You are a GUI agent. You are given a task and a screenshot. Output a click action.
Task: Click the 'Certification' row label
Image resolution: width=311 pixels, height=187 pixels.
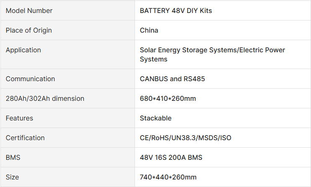tap(25, 138)
